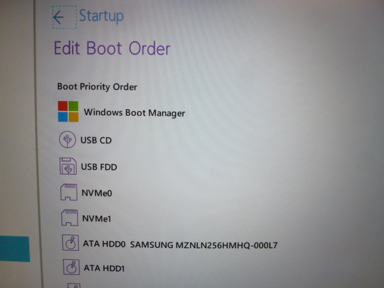Viewport: 384px width, 288px height.
Task: Select the Windows Boot Manager entry text
Action: [x=134, y=112]
